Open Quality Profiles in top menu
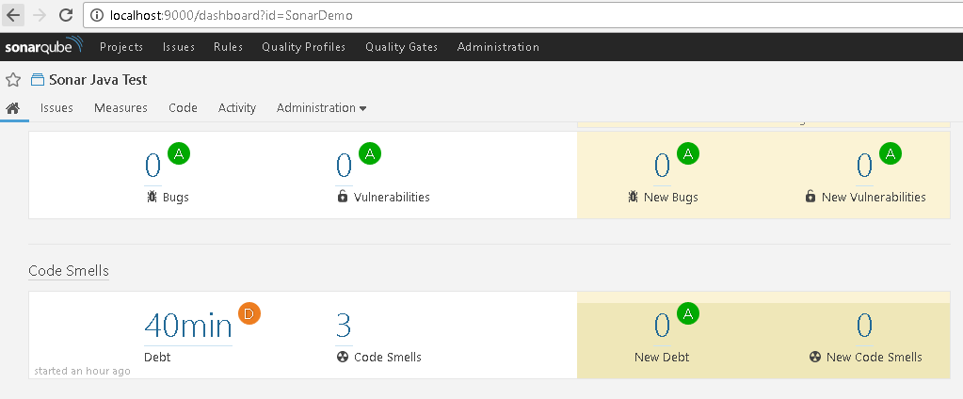Screen dimensions: 963x399 click(x=303, y=47)
